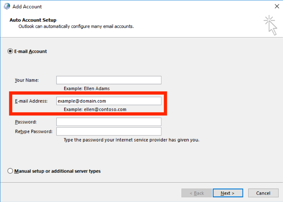
Task: Click the Password input box
Action: pos(109,122)
